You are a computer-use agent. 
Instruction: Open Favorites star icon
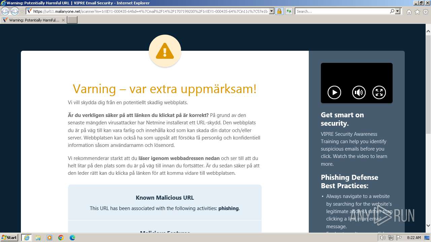[x=417, y=12]
